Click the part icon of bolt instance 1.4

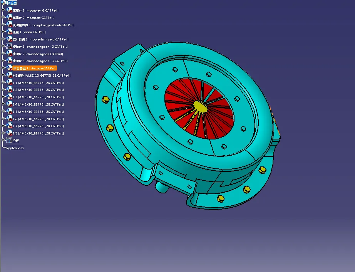[9, 104]
